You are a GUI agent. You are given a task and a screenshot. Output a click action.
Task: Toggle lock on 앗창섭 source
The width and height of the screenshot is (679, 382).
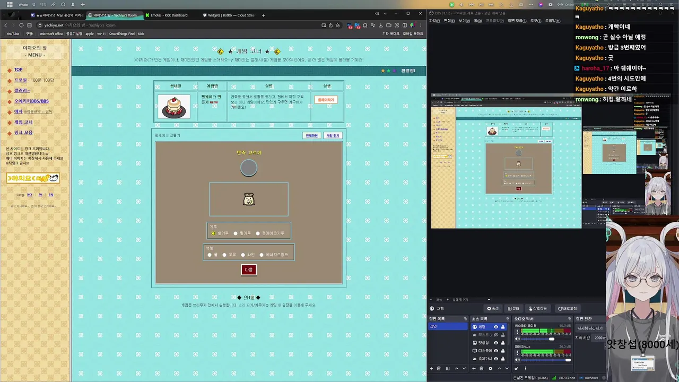click(503, 343)
